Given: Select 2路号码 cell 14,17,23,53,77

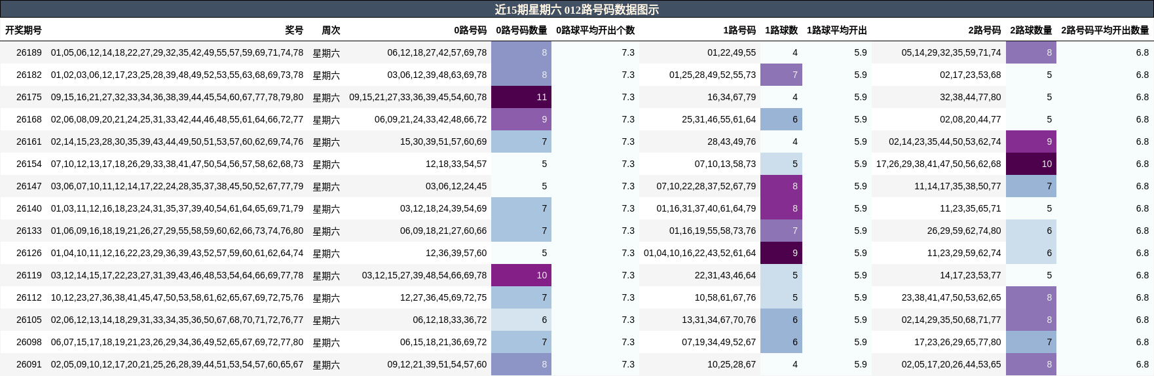Looking at the screenshot, I should [971, 275].
